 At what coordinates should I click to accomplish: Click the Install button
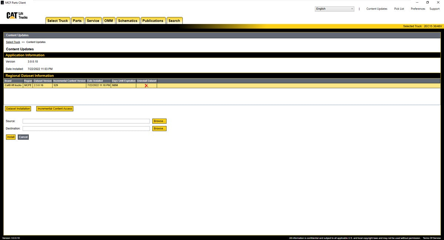11,137
